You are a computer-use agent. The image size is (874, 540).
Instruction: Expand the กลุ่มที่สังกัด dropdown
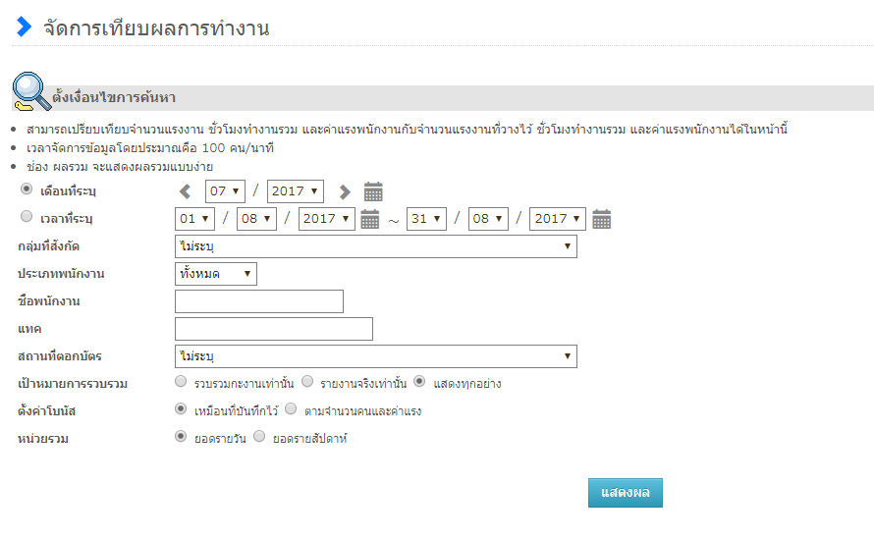click(x=375, y=246)
